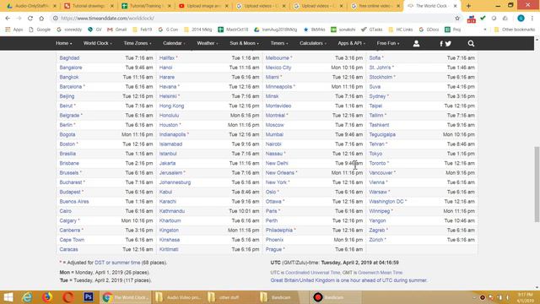
Task: Follow the Greenwich Mean Time link
Action: 380,273
